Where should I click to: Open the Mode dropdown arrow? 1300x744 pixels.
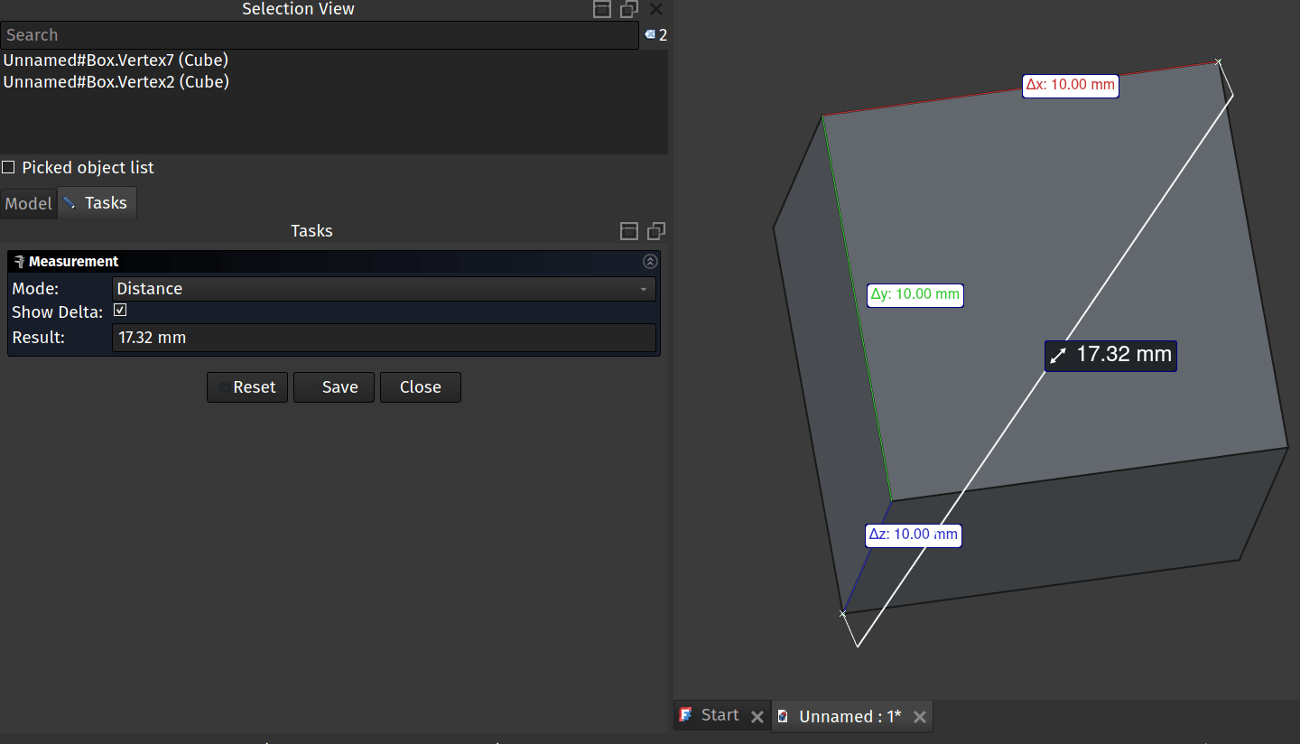click(x=643, y=289)
